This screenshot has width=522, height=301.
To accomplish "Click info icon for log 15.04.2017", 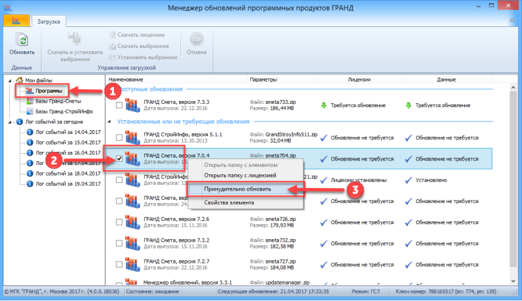I will point(30,142).
